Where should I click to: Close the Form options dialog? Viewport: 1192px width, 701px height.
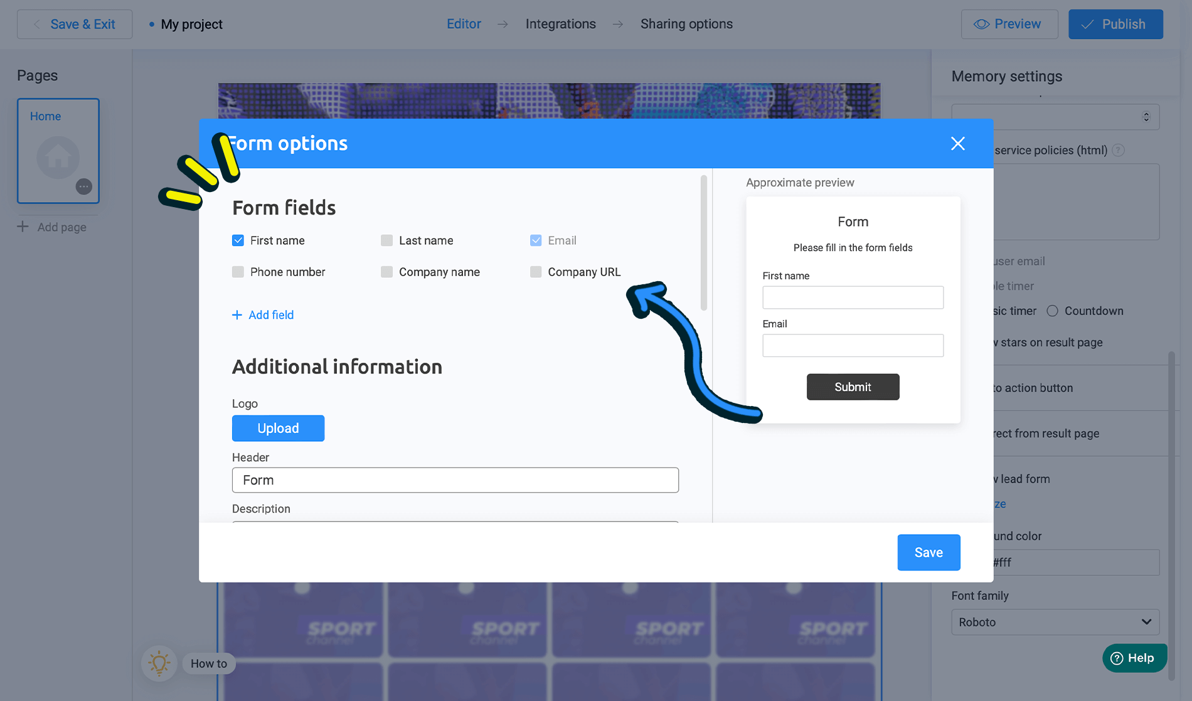(x=957, y=144)
